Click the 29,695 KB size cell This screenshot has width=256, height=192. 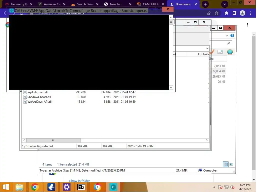[x=218, y=76]
